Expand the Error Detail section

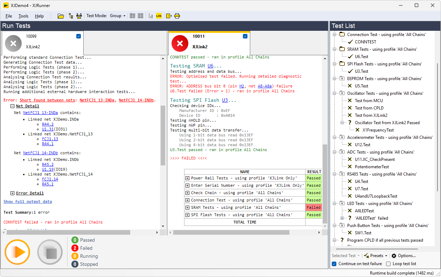coord(12,193)
